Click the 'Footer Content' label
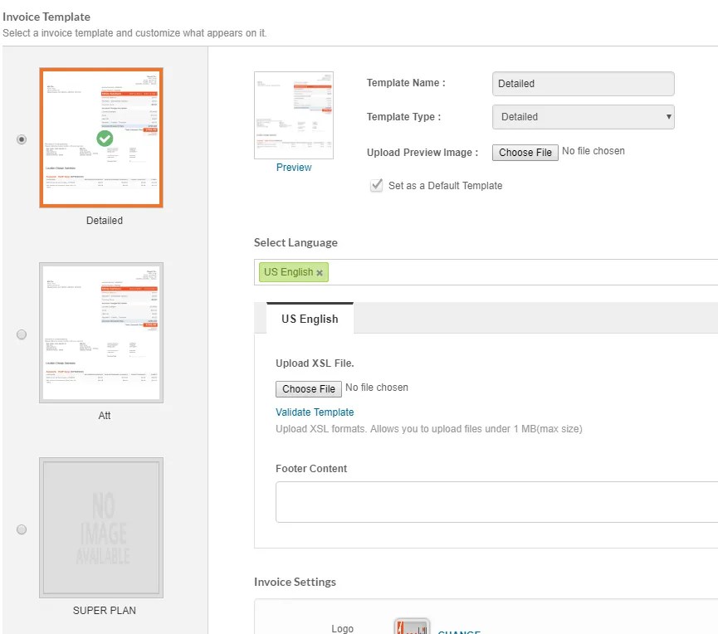The height and width of the screenshot is (634, 718). tap(311, 469)
